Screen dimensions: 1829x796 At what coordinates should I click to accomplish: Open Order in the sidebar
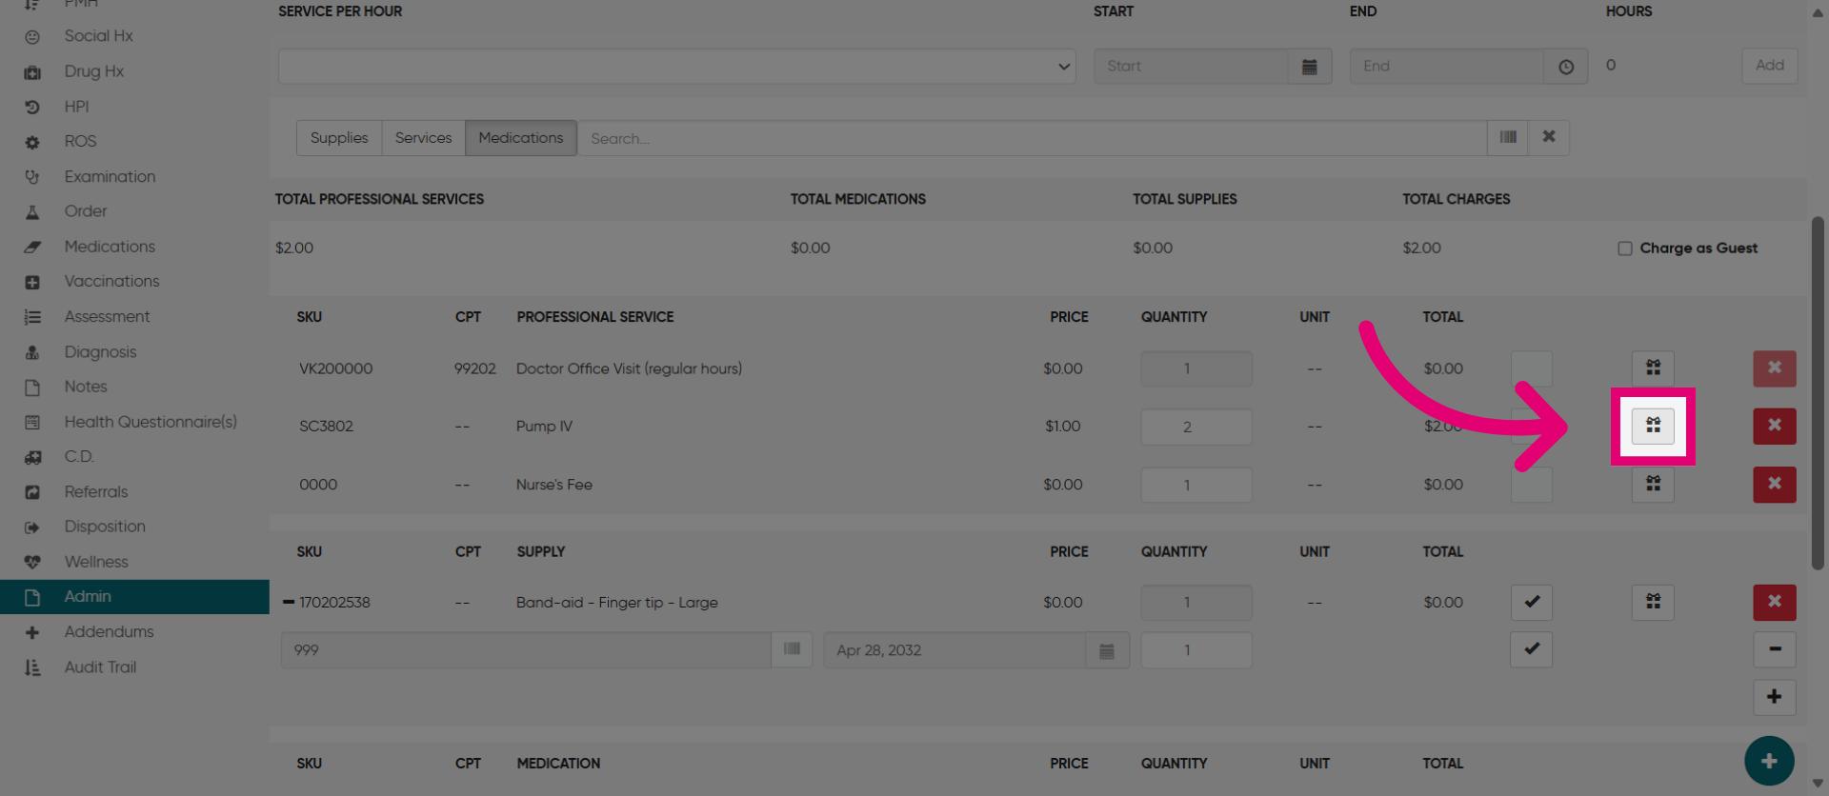pos(86,211)
